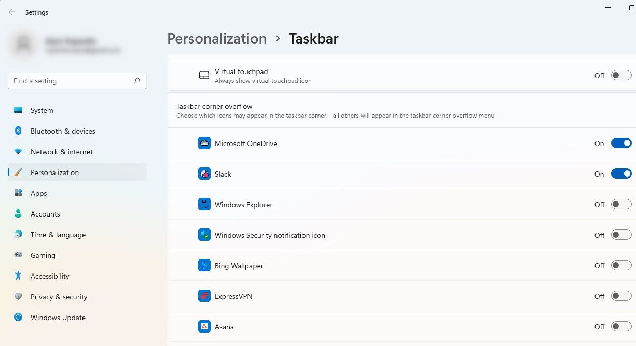Screen dimensions: 636x346
Task: Enable the Windows Security notification icon toggle
Action: 621,235
